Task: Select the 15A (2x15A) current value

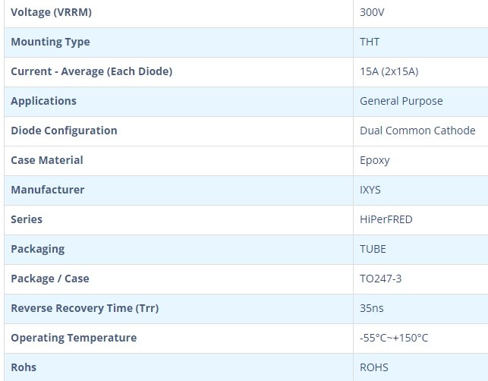Action: [x=389, y=71]
